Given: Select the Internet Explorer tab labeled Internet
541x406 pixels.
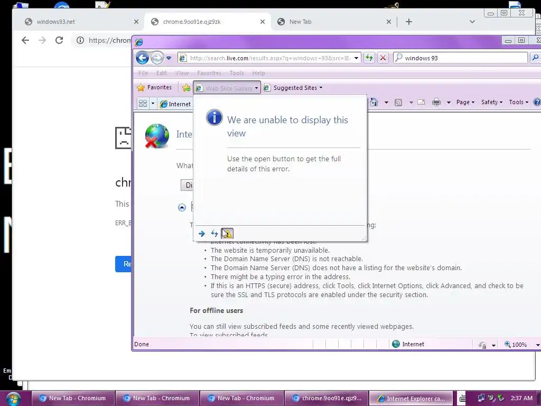Looking at the screenshot, I should tap(175, 104).
